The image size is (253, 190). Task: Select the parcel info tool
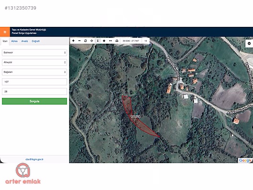[98, 41]
